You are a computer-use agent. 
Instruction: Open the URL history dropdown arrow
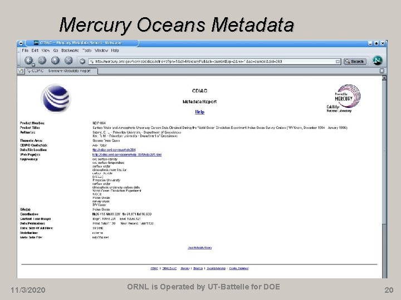click(x=338, y=62)
